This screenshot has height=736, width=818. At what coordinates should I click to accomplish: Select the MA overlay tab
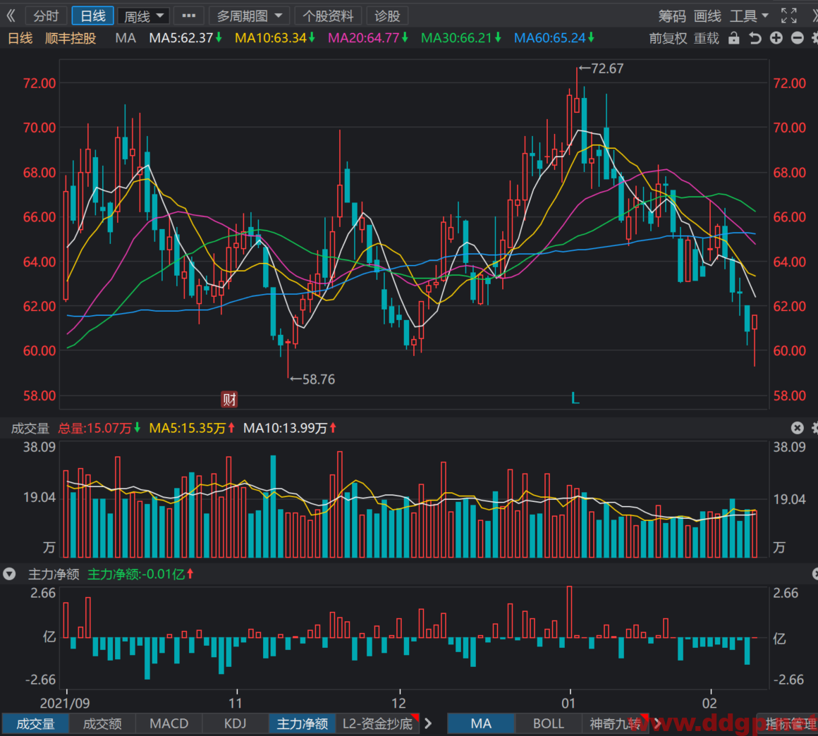point(481,723)
